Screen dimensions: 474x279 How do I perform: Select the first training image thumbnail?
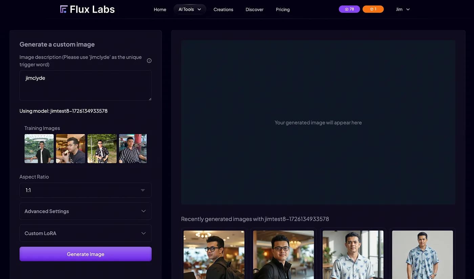pos(39,149)
